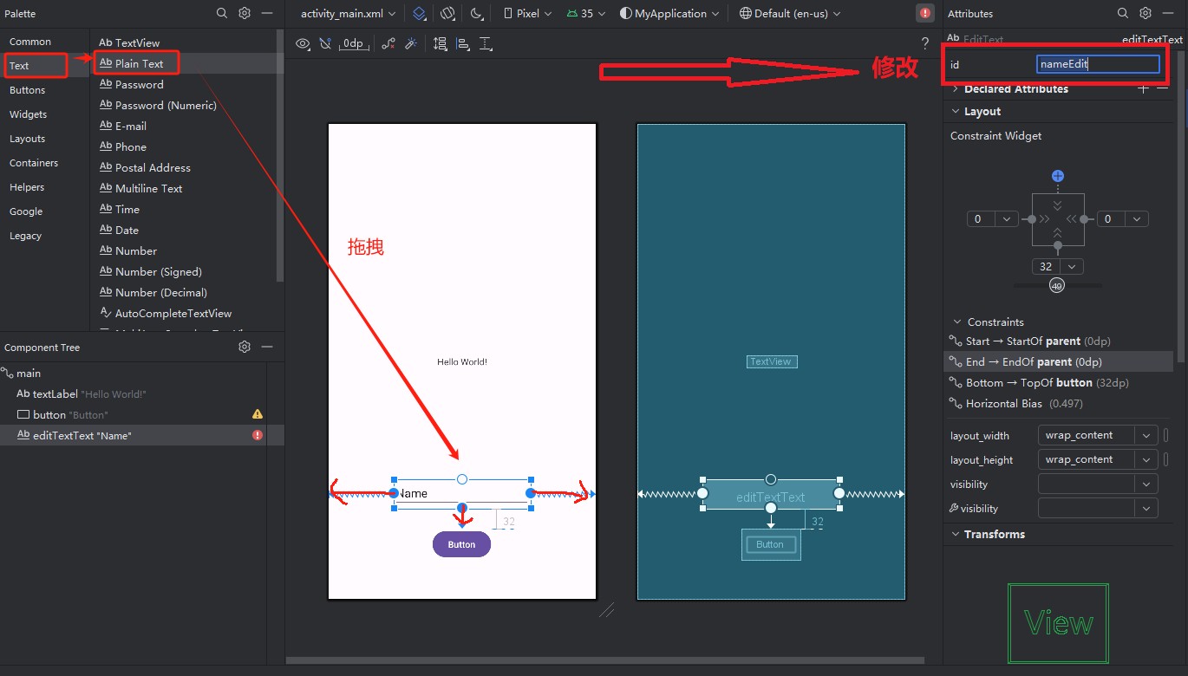Toggle the autoconnect magnet icon
The height and width of the screenshot is (676, 1188).
325,43
